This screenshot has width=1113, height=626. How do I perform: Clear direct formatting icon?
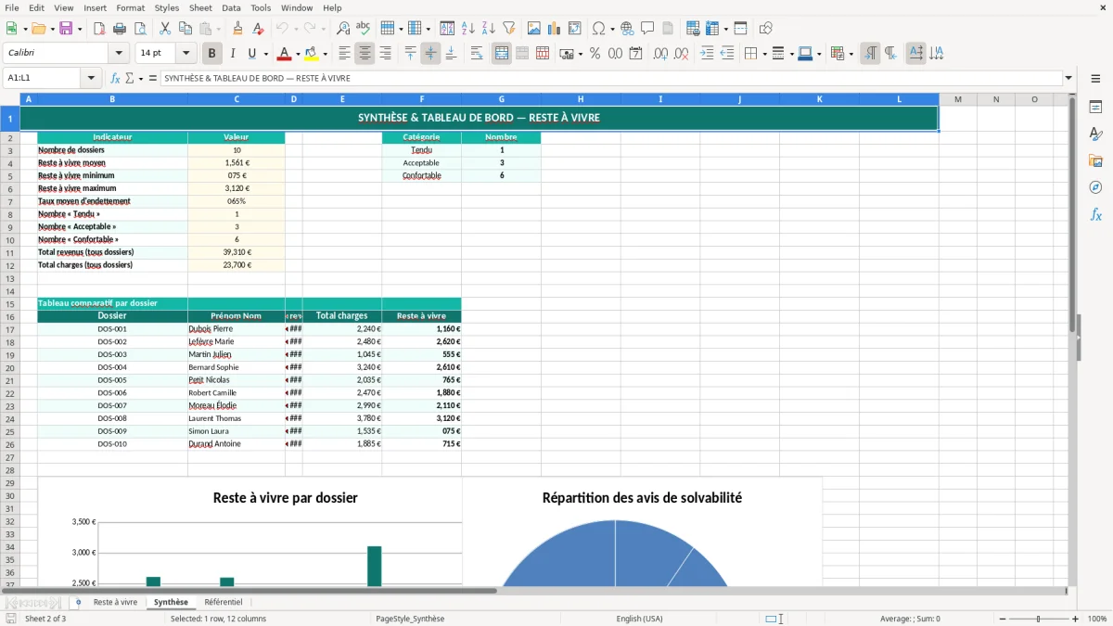pyautogui.click(x=258, y=29)
